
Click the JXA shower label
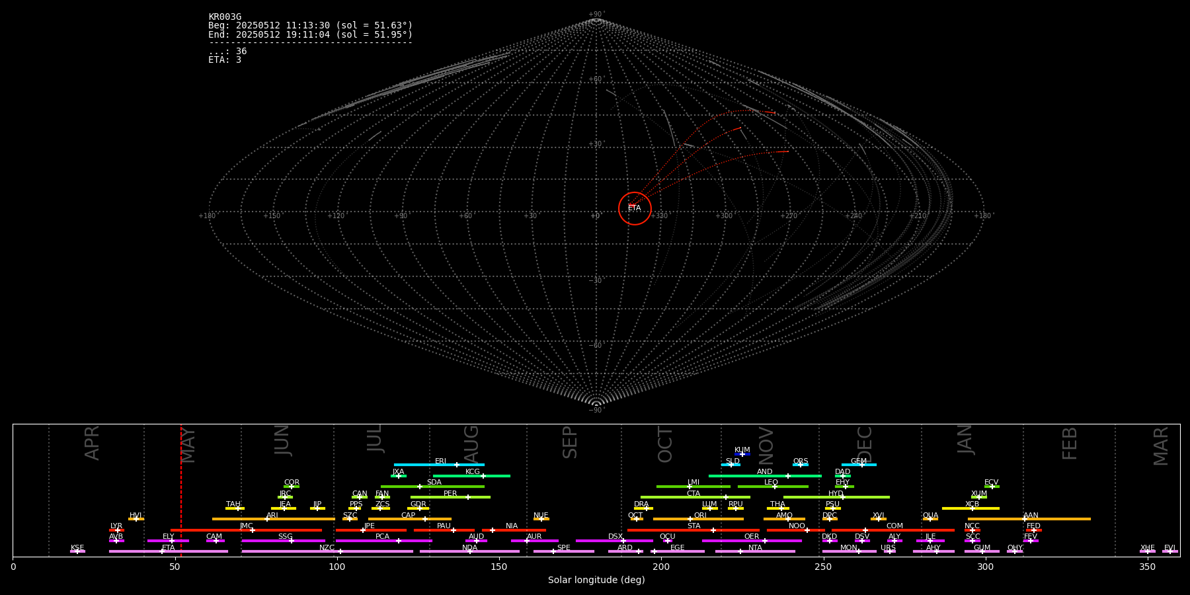[398, 472]
